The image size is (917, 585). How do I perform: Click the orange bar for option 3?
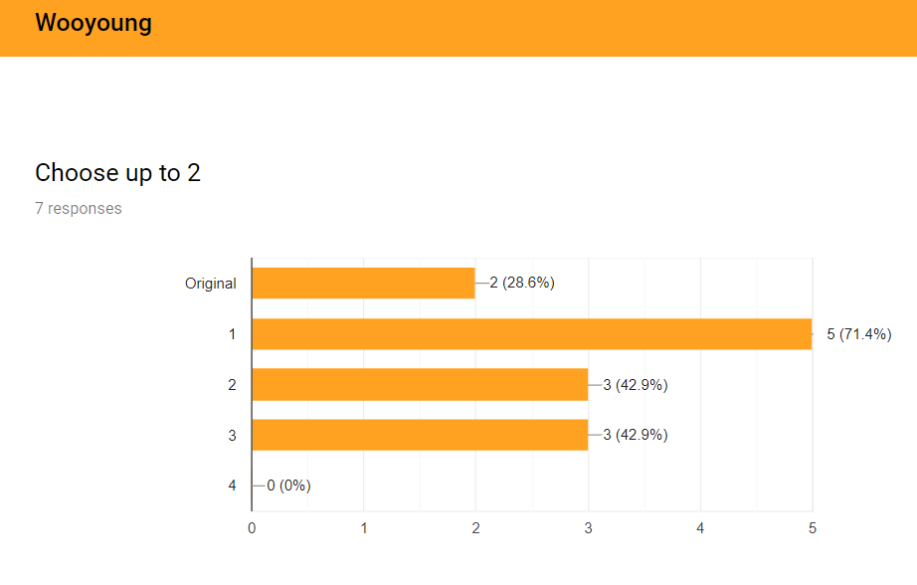pyautogui.click(x=420, y=435)
